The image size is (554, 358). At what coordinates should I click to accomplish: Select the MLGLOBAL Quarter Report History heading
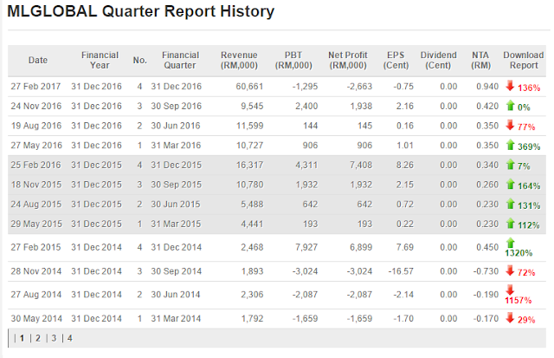140,11
